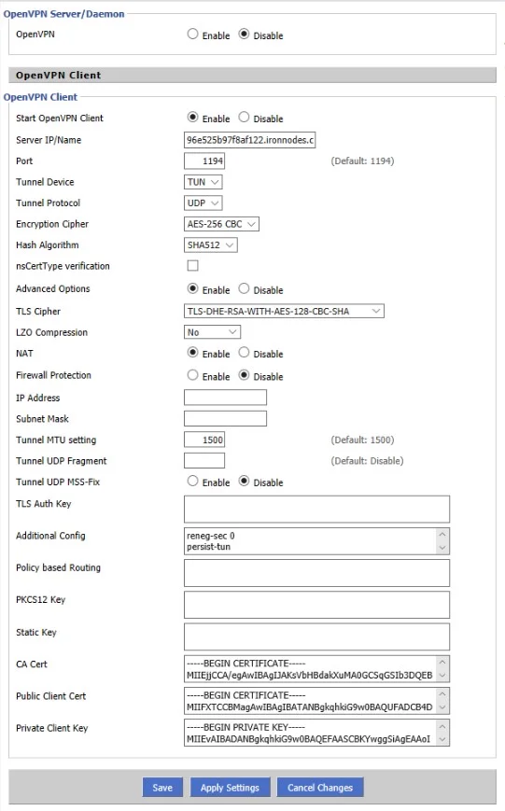Enable the OpenVPN Server/Daemon radio
The image size is (505, 811).
pos(192,35)
